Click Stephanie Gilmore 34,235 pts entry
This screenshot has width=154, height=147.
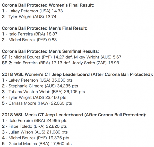pos(40,86)
